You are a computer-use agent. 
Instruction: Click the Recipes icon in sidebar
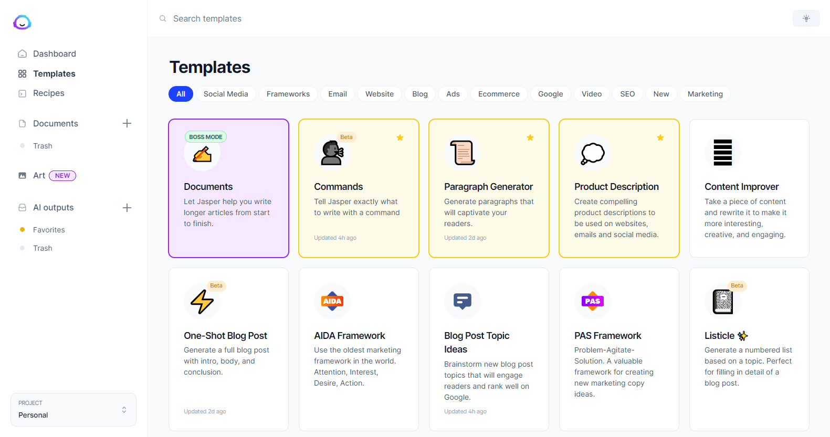22,93
